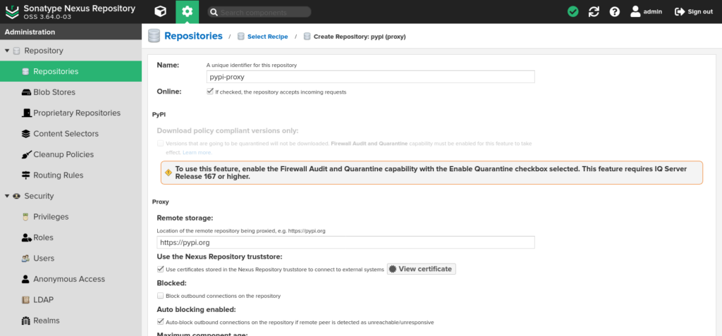Viewport: 722px width, 336px height.
Task: Open the Browse cube icon in header
Action: pos(160,11)
